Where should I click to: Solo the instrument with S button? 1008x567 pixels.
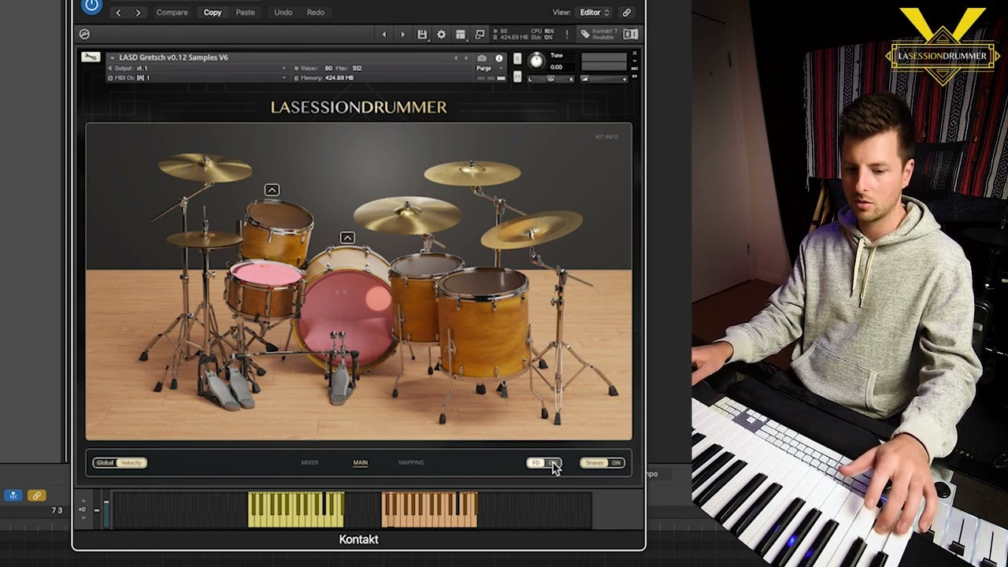[517, 58]
